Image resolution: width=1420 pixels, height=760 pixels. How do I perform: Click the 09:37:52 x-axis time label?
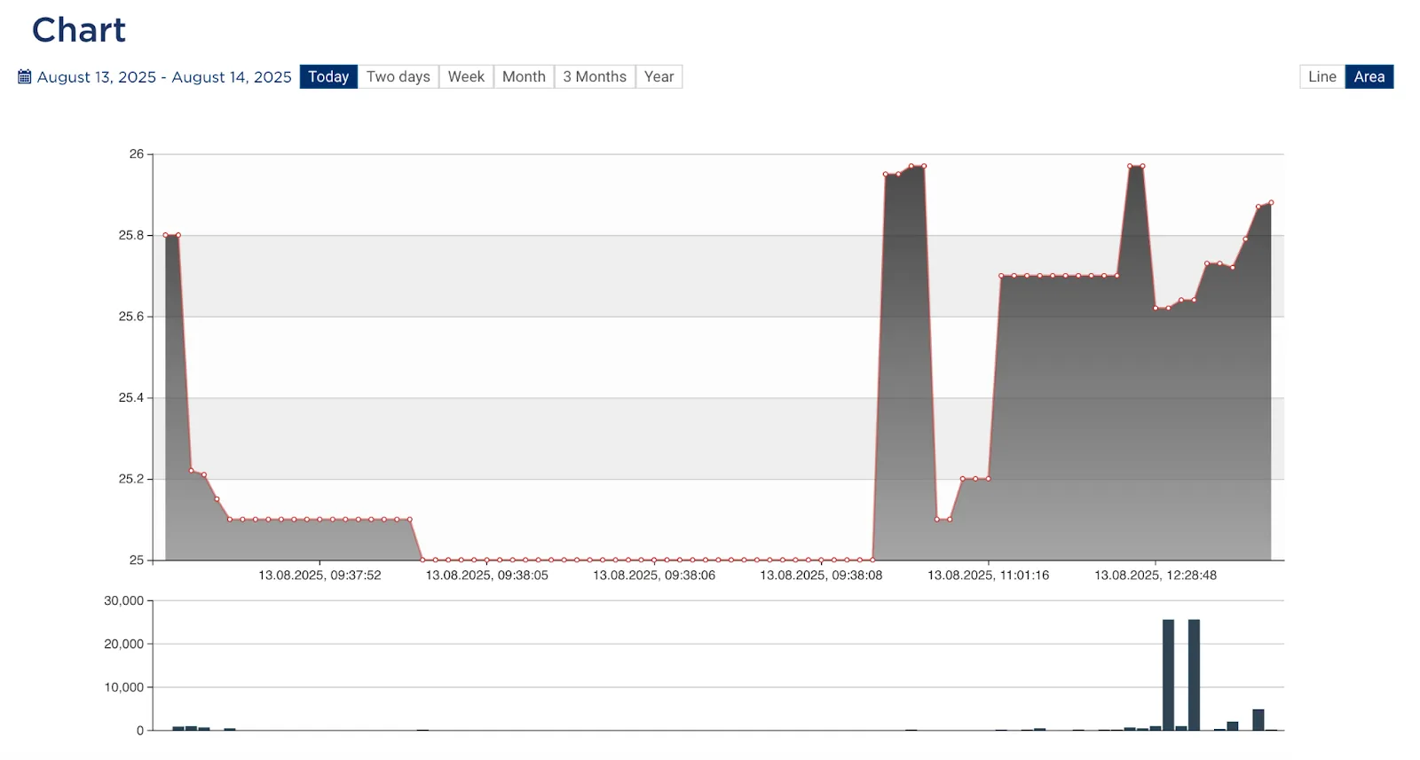319,576
